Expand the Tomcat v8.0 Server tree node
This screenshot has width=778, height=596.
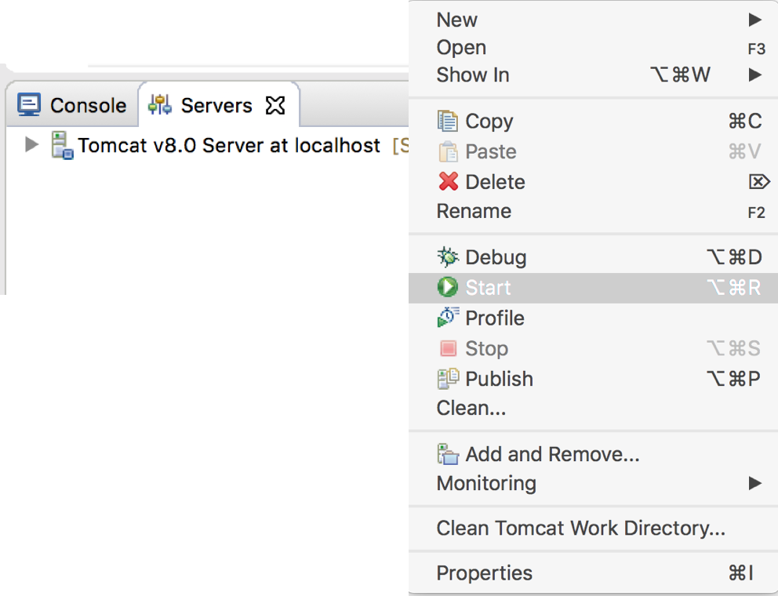(31, 144)
